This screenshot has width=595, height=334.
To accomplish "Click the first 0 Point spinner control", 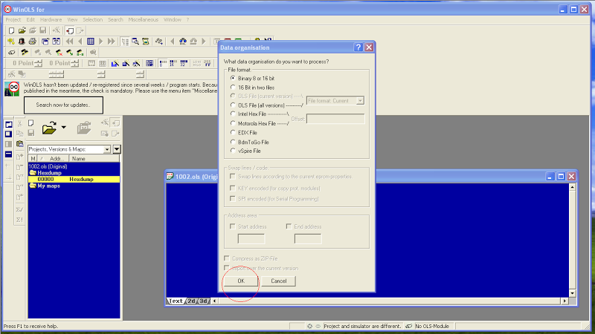I will pyautogui.click(x=39, y=63).
